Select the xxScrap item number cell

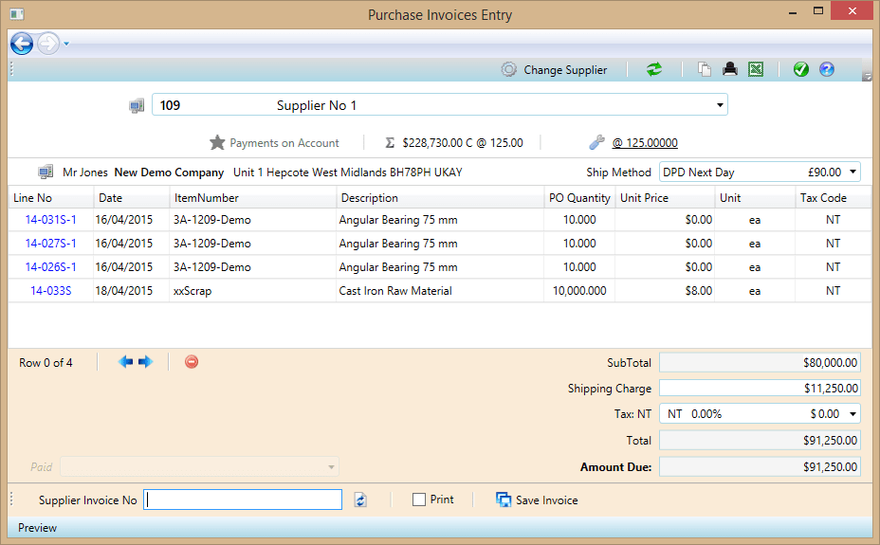point(252,290)
